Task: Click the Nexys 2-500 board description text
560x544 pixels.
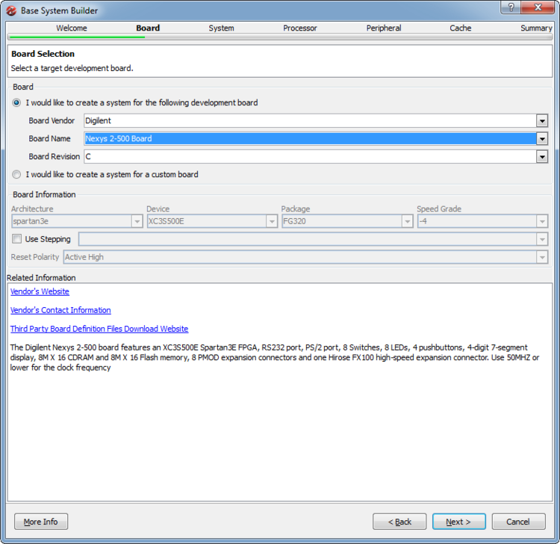Action: point(274,357)
